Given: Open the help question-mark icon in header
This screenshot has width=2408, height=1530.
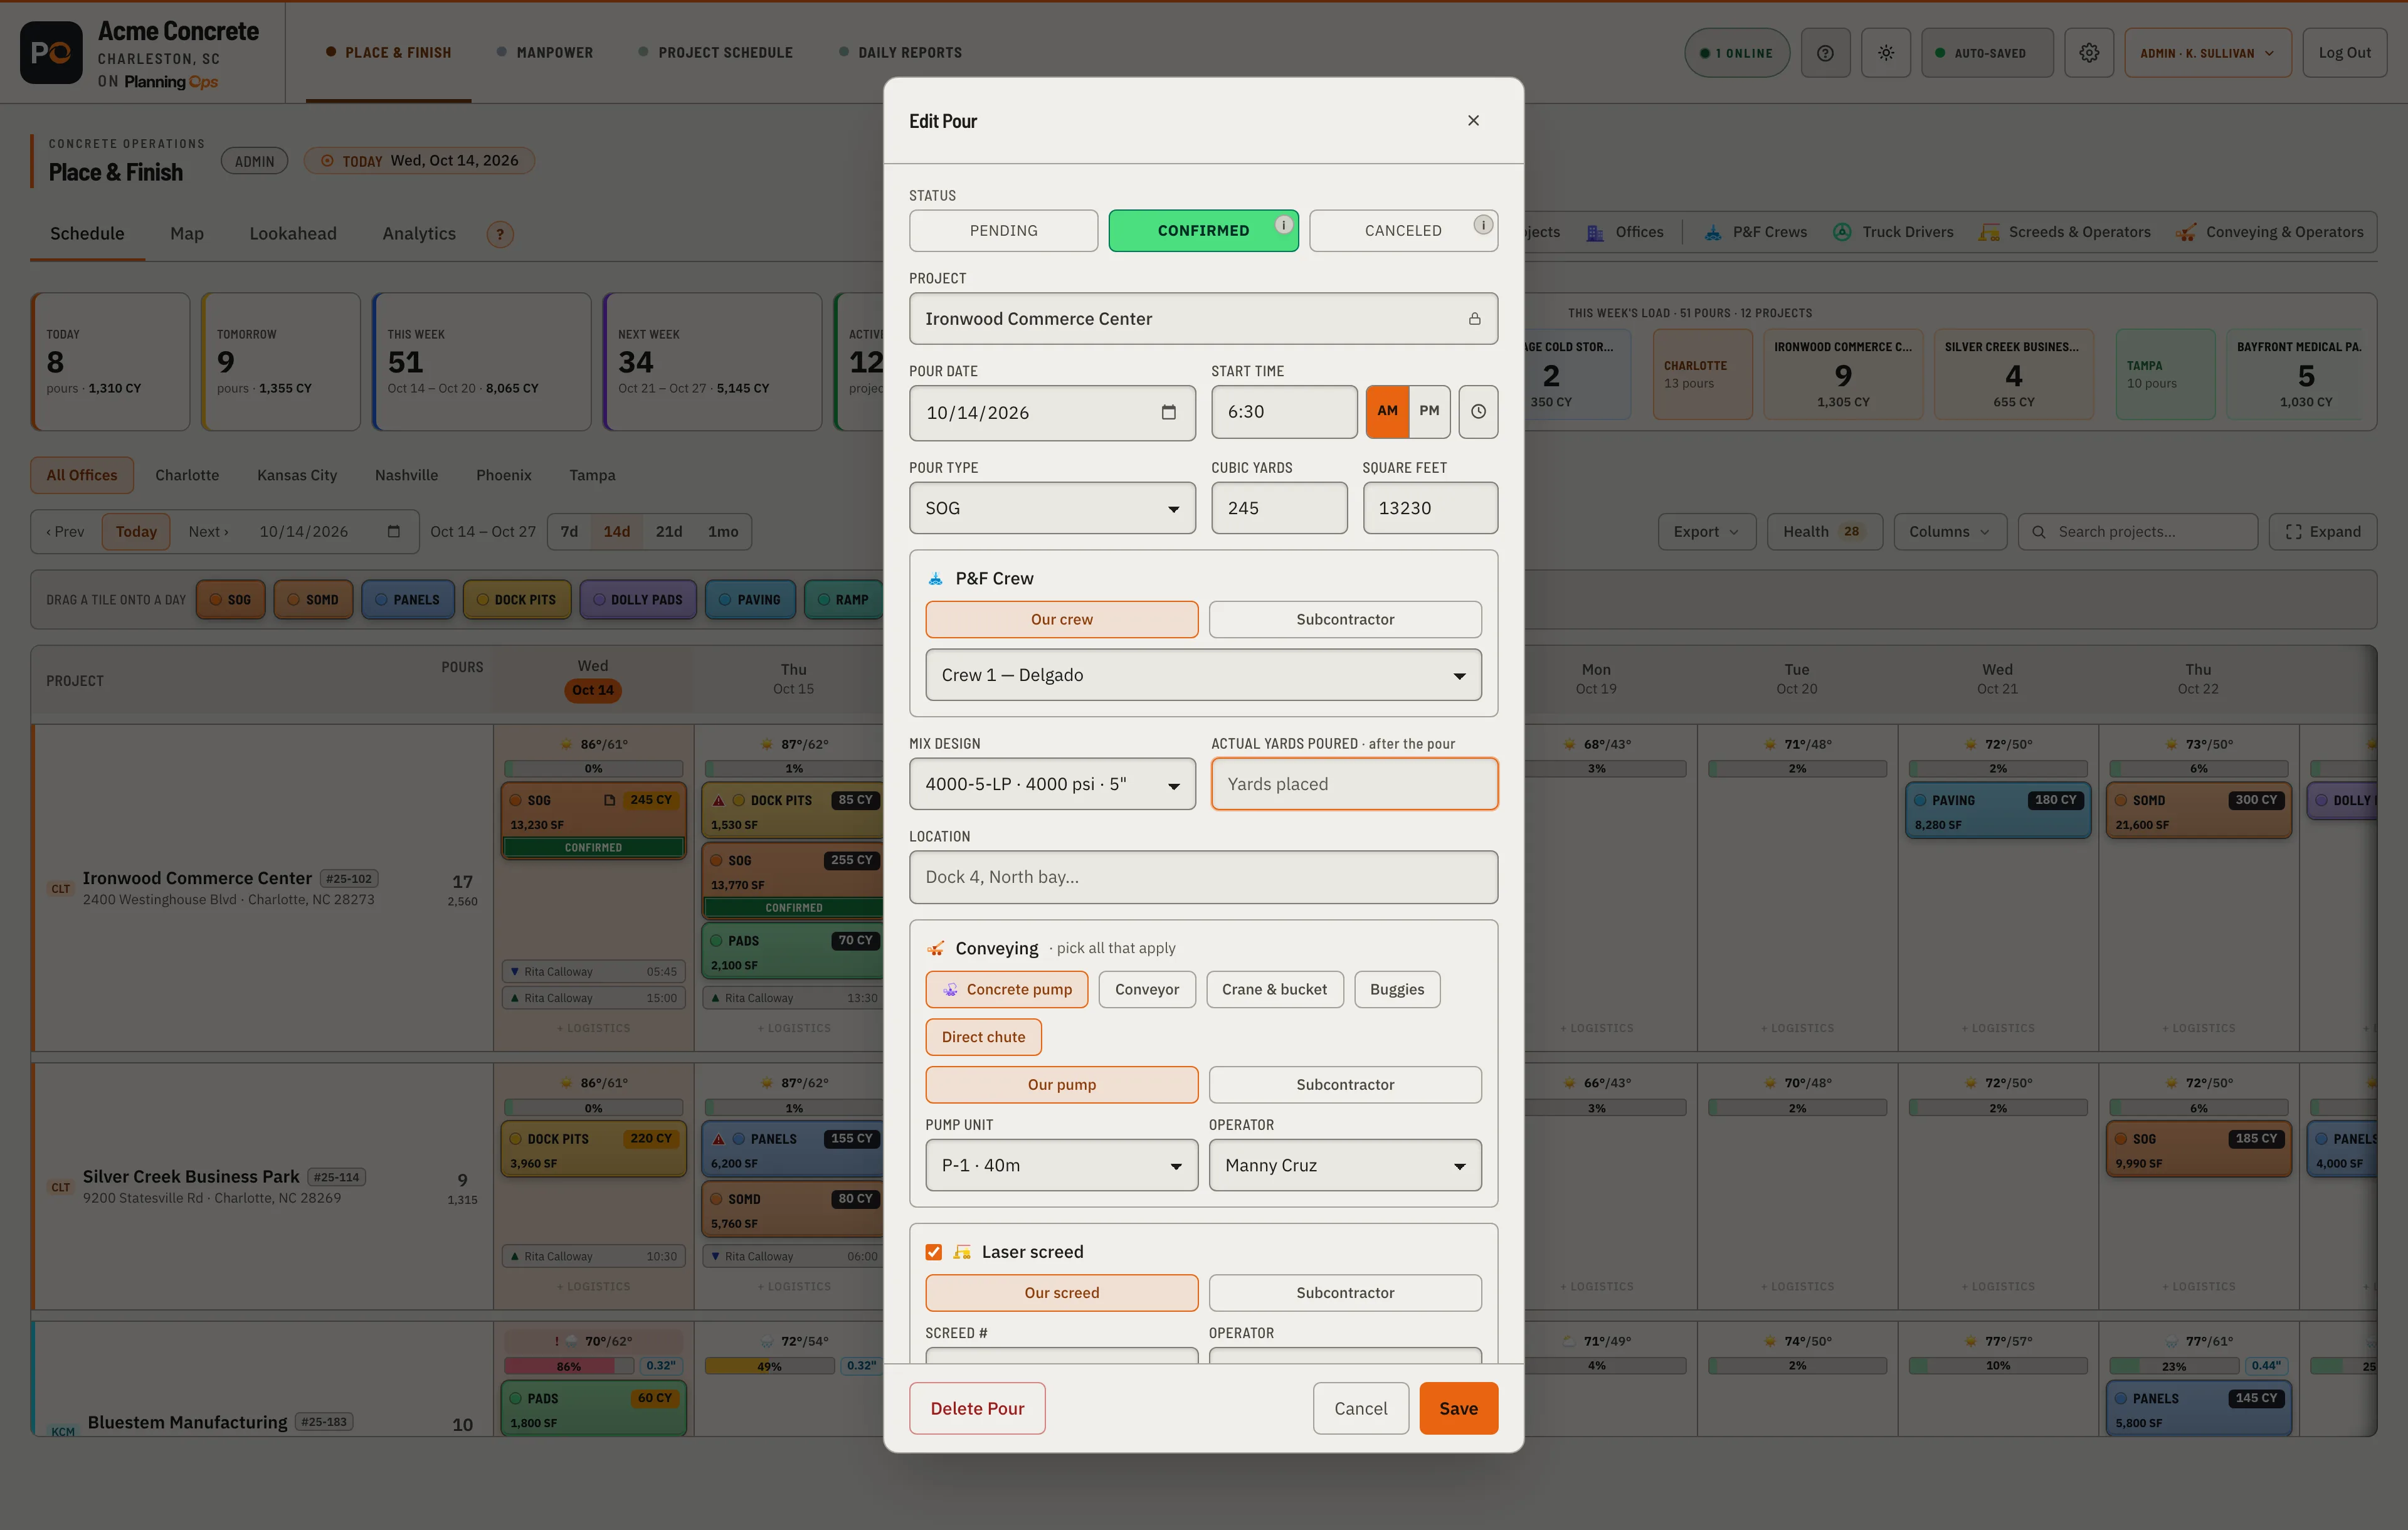Looking at the screenshot, I should [1825, 53].
